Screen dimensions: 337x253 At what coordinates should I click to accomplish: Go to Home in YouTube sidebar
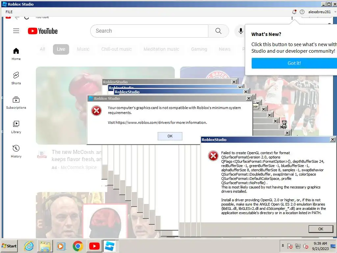[16, 54]
